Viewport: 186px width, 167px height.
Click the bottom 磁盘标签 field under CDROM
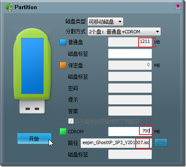click(130, 154)
